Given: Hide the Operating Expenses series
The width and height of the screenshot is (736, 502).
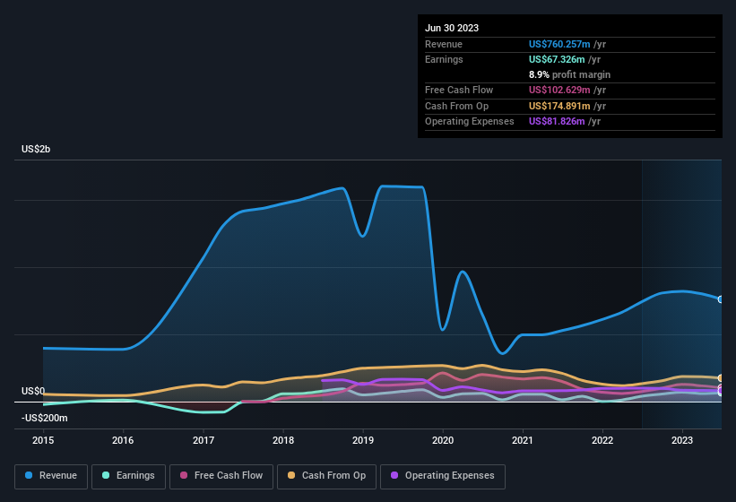Looking at the screenshot, I should pos(443,476).
